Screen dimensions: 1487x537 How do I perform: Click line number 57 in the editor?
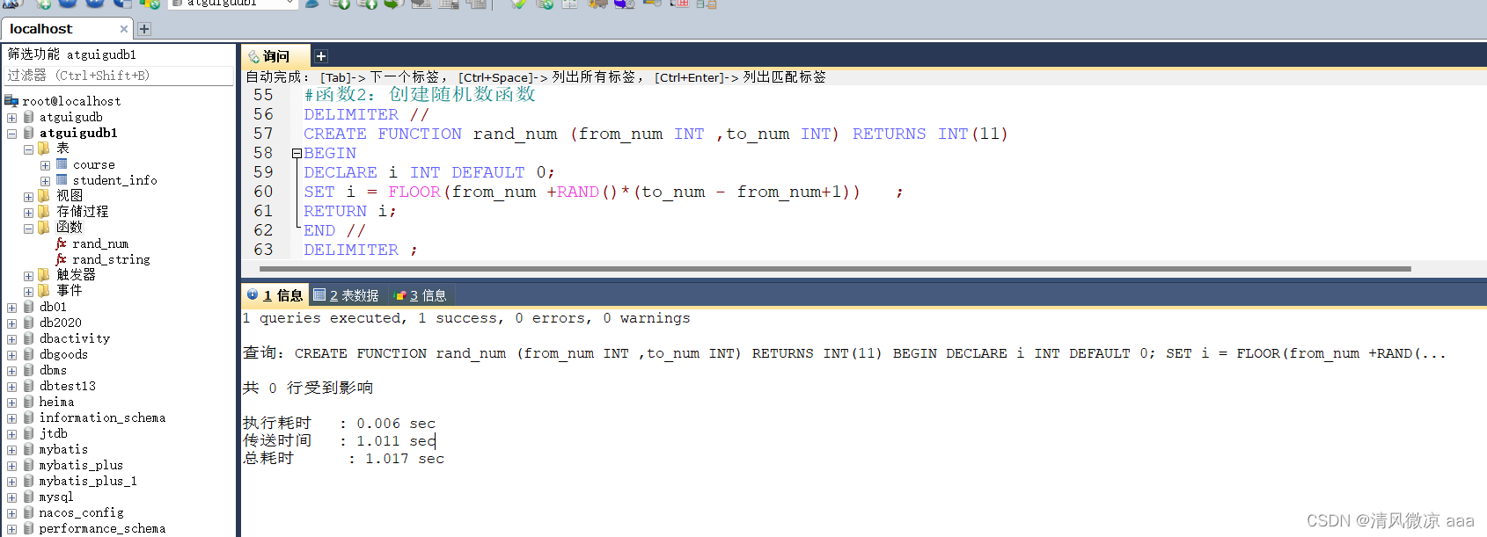[263, 134]
